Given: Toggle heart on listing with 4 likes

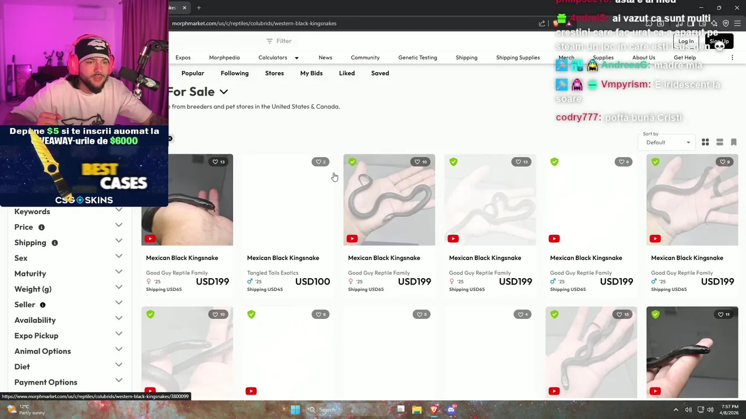Looking at the screenshot, I should point(522,314).
